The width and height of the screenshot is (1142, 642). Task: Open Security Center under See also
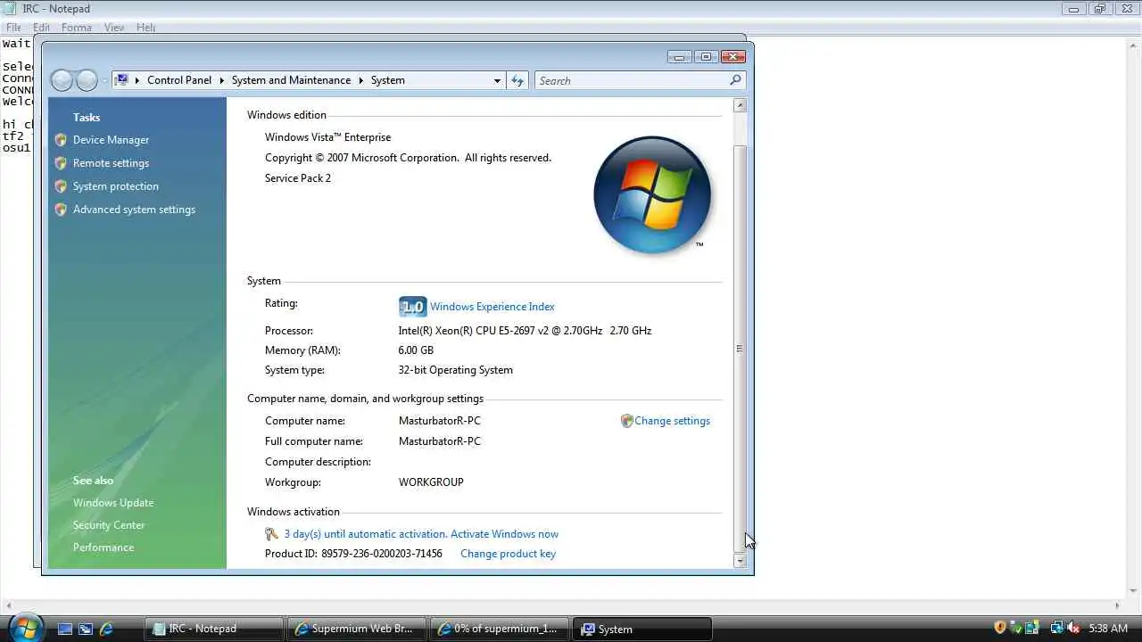coord(109,525)
